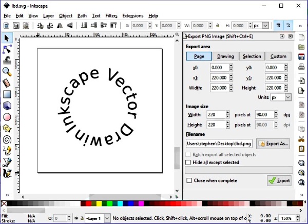Toggle scale rounded corners affect button
This screenshot has height=224, width=308.
tap(288, 26)
